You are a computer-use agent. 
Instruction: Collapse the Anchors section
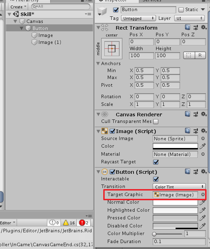pos(98,63)
